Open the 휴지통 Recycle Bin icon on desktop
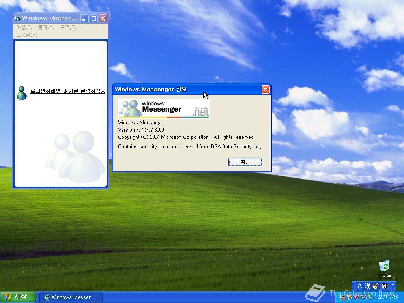 pos(384,269)
